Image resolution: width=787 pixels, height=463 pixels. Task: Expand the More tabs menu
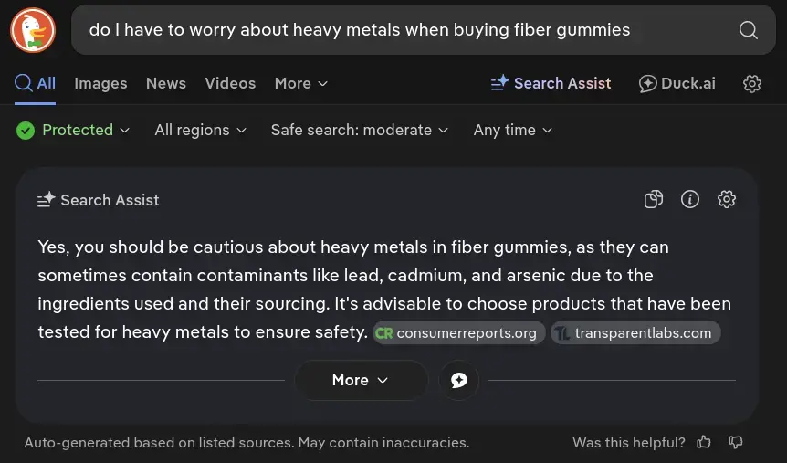point(300,83)
